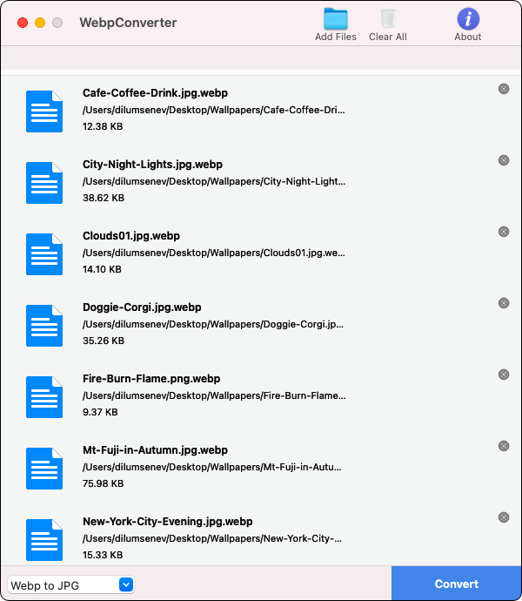Click the WebpConverter window title
This screenshot has width=522, height=601.
[x=128, y=23]
